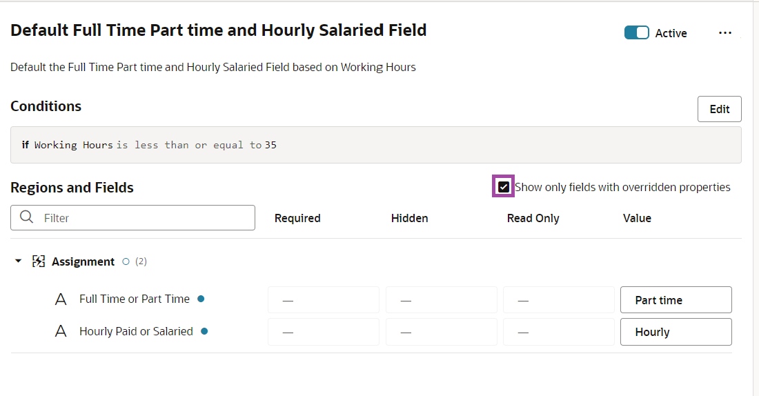Viewport: 759px width, 396px height.
Task: Collapse the Assignment region
Action: click(x=19, y=261)
